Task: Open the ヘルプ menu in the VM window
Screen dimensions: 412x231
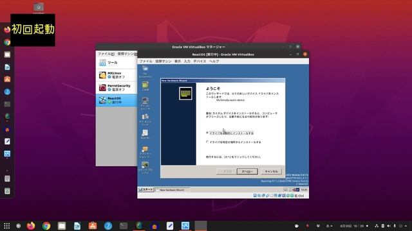Action: point(214,61)
